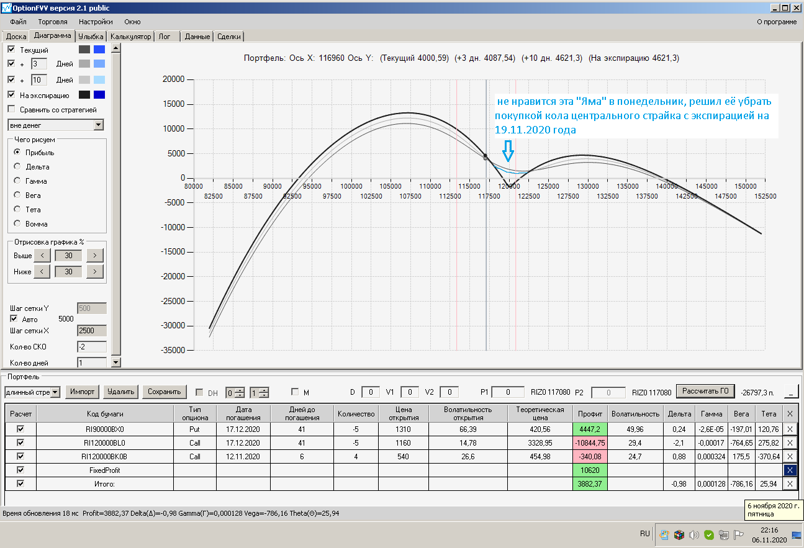Open Action Center flag tray icon

click(x=739, y=534)
